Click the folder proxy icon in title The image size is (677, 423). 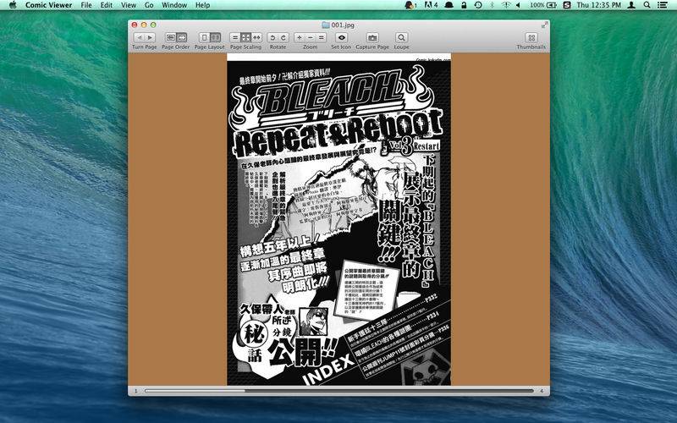coord(326,25)
